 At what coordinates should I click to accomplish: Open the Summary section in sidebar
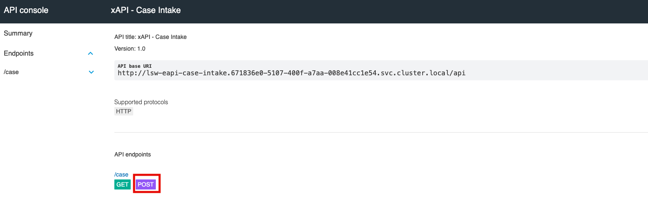click(18, 33)
